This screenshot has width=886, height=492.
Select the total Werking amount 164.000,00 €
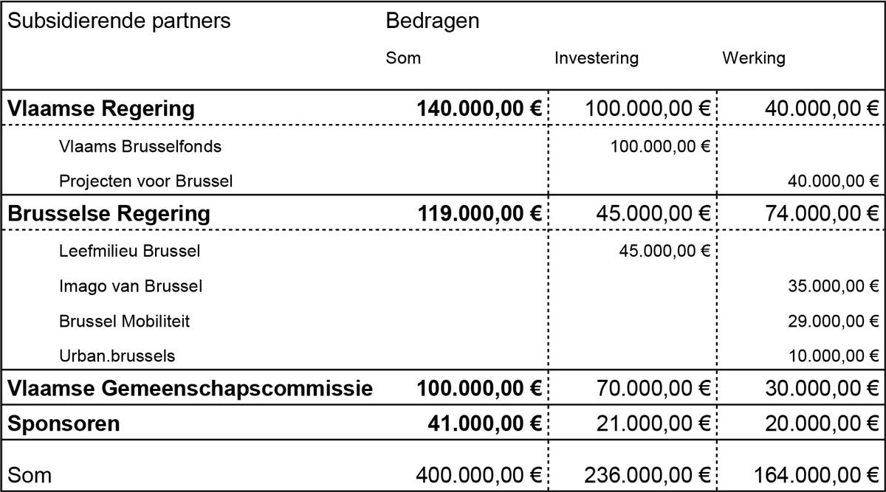(816, 474)
